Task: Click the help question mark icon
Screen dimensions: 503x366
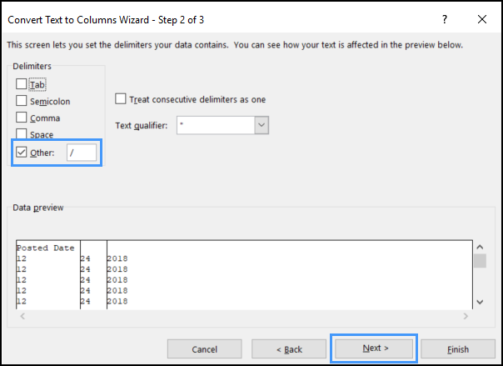Action: click(445, 19)
